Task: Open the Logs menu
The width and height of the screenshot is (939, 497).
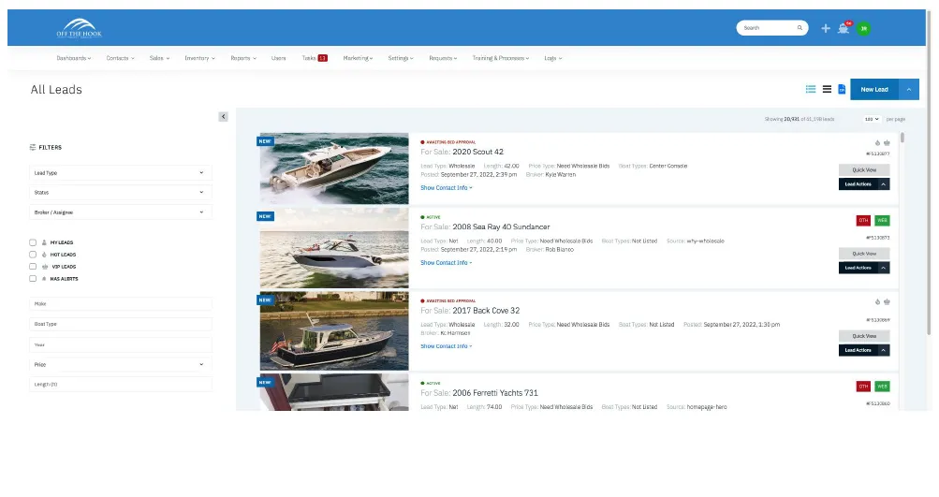Action: pos(552,58)
